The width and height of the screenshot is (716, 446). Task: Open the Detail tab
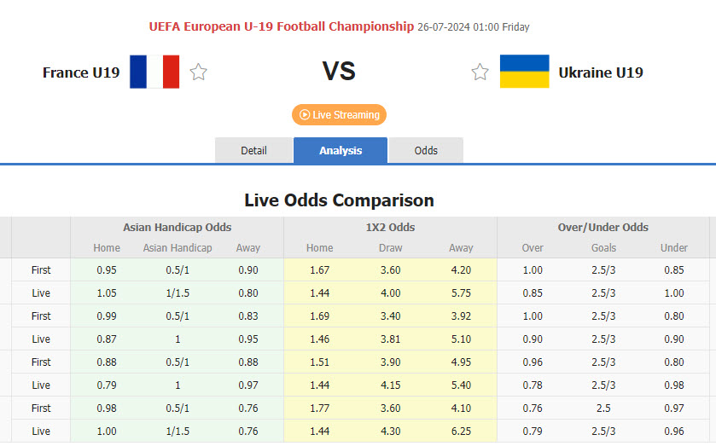[253, 150]
